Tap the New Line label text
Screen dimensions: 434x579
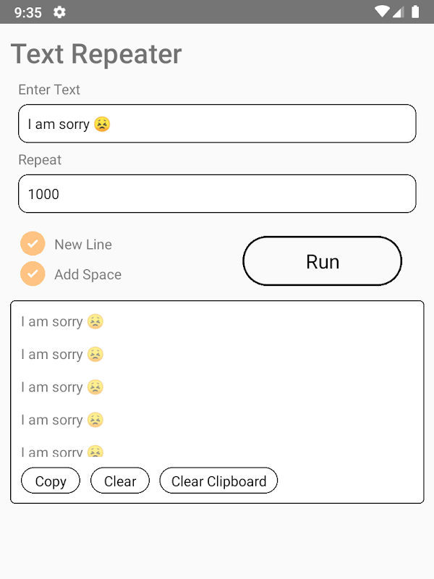coord(82,245)
